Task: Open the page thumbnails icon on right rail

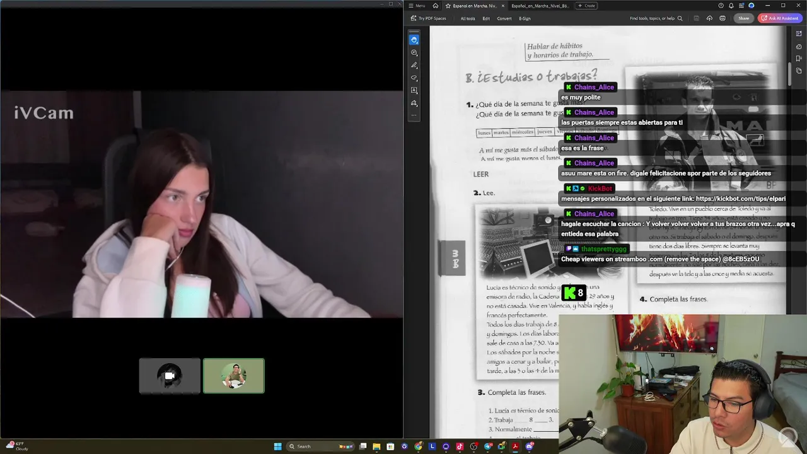Action: pos(799,71)
